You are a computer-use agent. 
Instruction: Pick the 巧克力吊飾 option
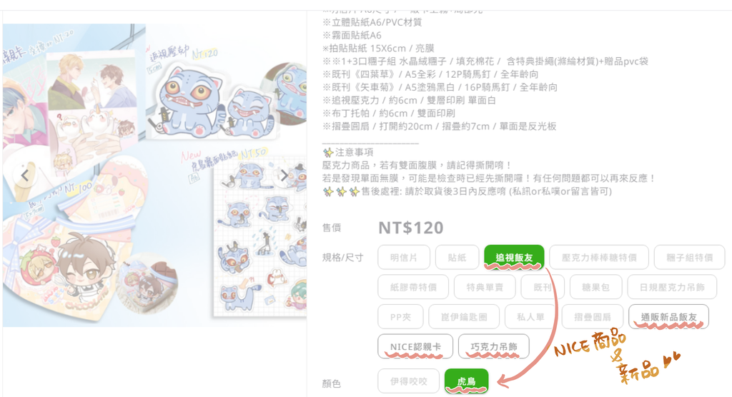point(493,346)
